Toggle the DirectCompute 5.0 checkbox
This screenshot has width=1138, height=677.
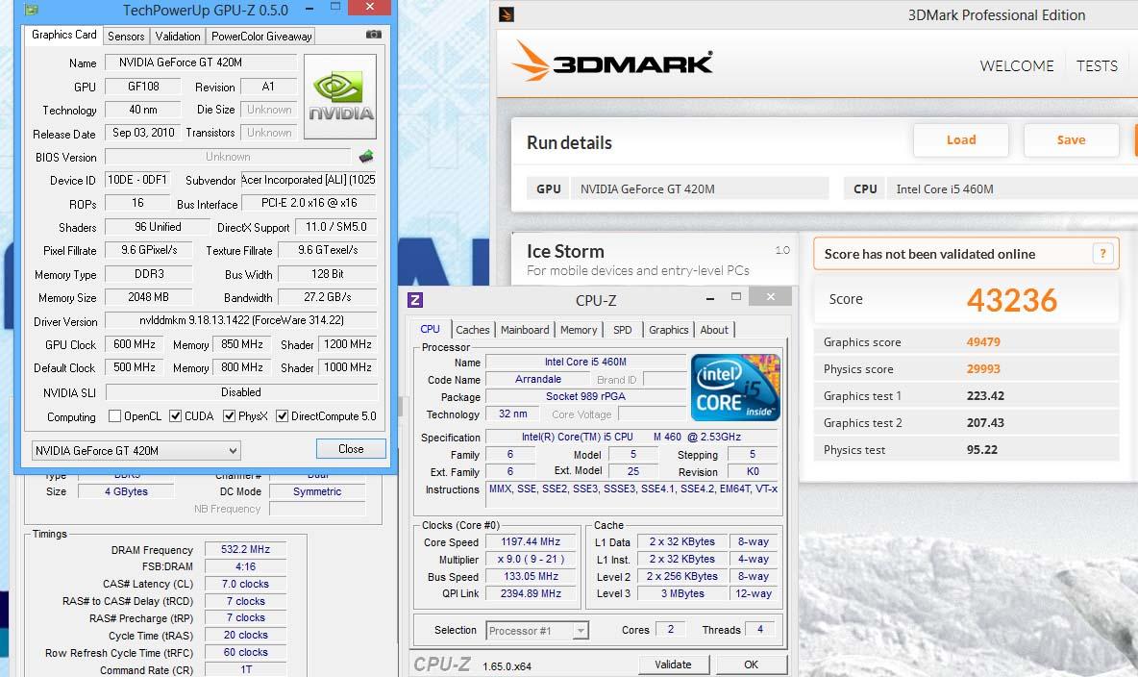(x=282, y=415)
